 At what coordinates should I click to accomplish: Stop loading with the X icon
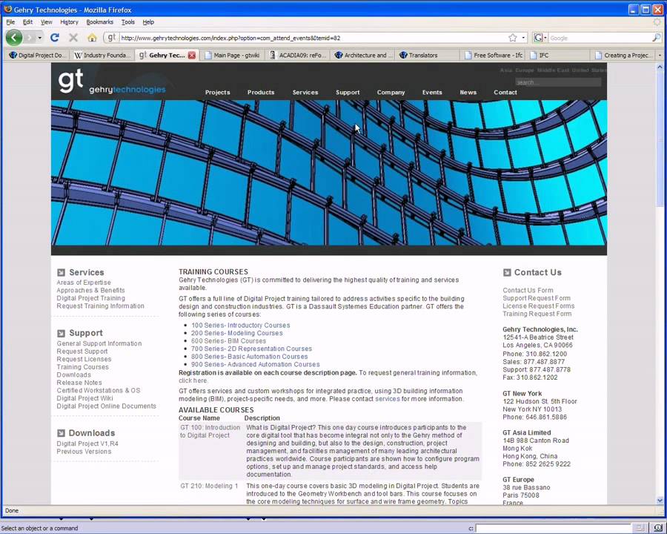point(73,38)
